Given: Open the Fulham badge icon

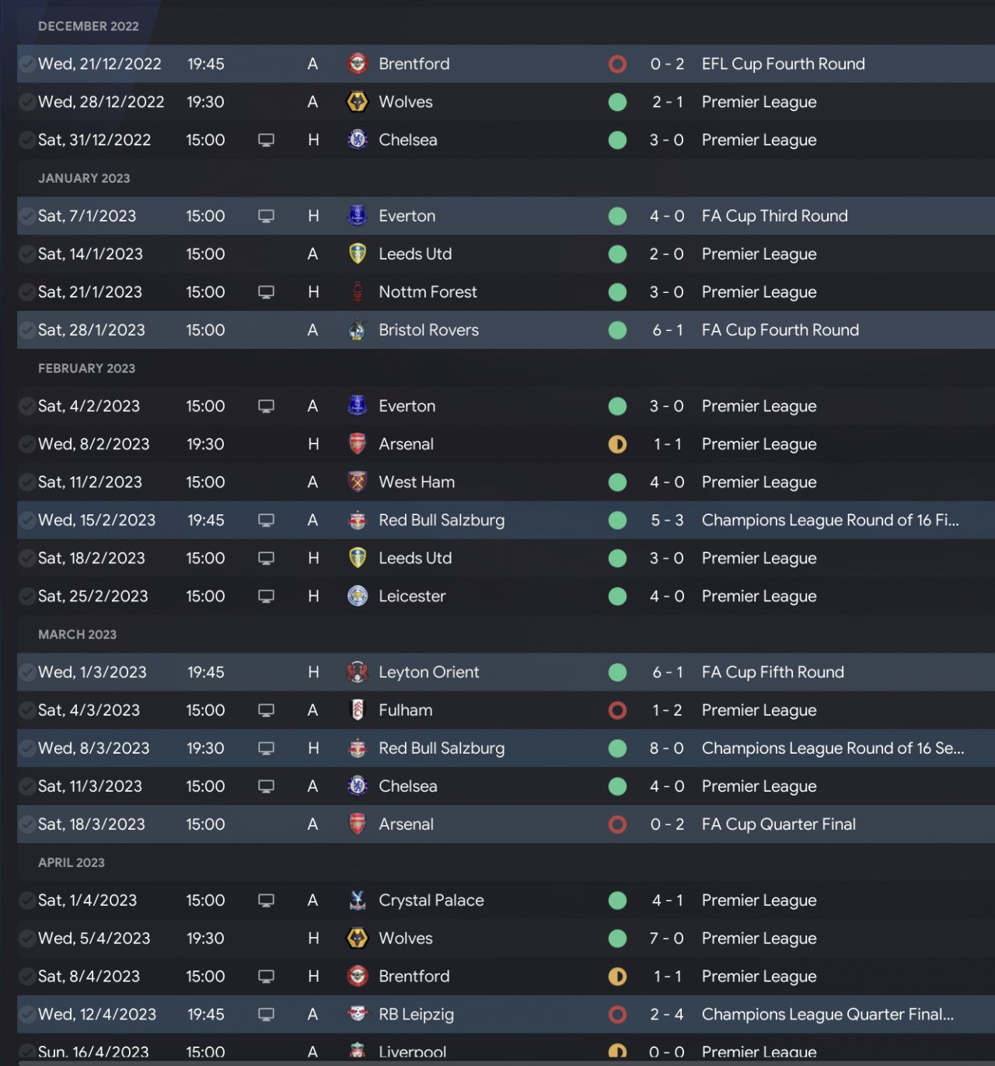Looking at the screenshot, I should point(358,710).
